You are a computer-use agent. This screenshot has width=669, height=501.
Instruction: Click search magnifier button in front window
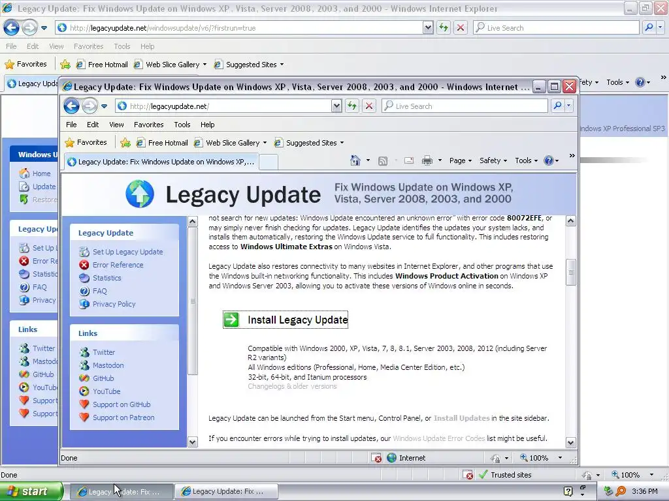557,106
